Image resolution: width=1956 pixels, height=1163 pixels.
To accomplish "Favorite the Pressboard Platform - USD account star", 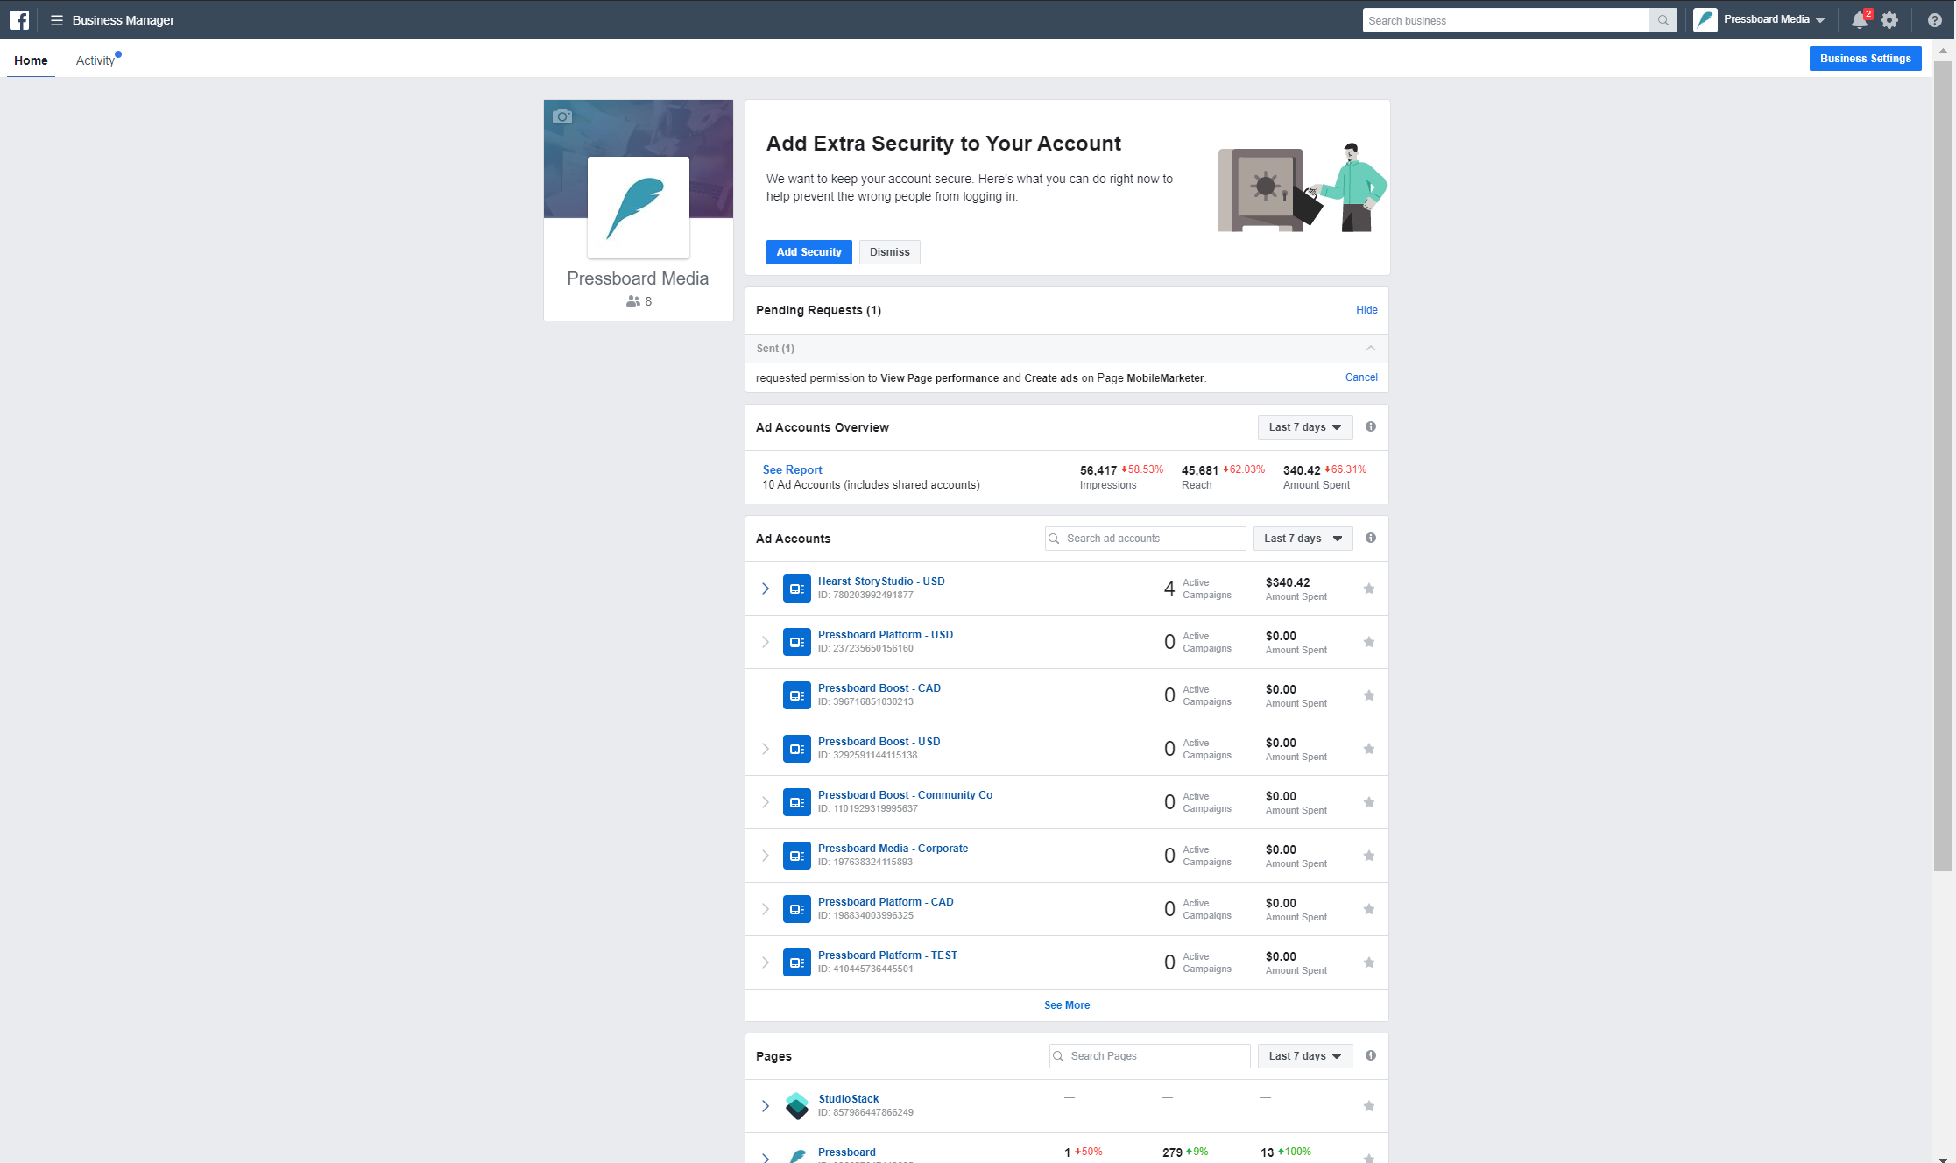I will tap(1368, 642).
